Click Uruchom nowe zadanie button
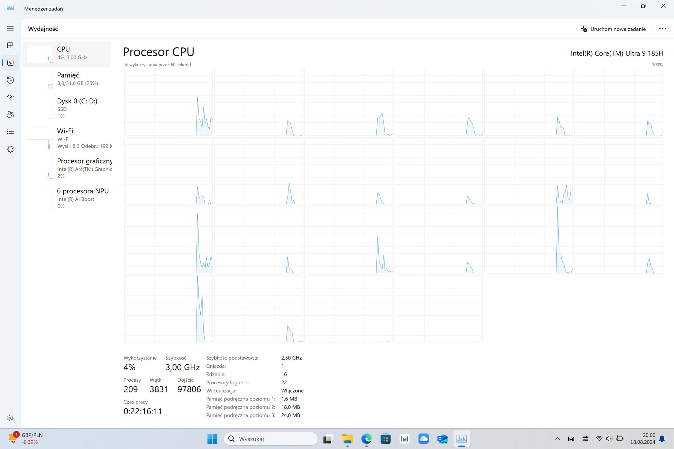 (x=613, y=29)
